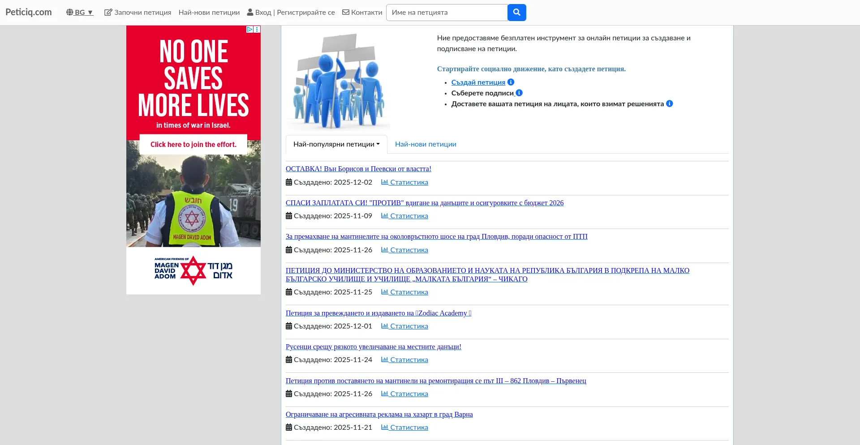Click the blue search magnifier button
This screenshot has height=445, width=860.
[x=516, y=13]
